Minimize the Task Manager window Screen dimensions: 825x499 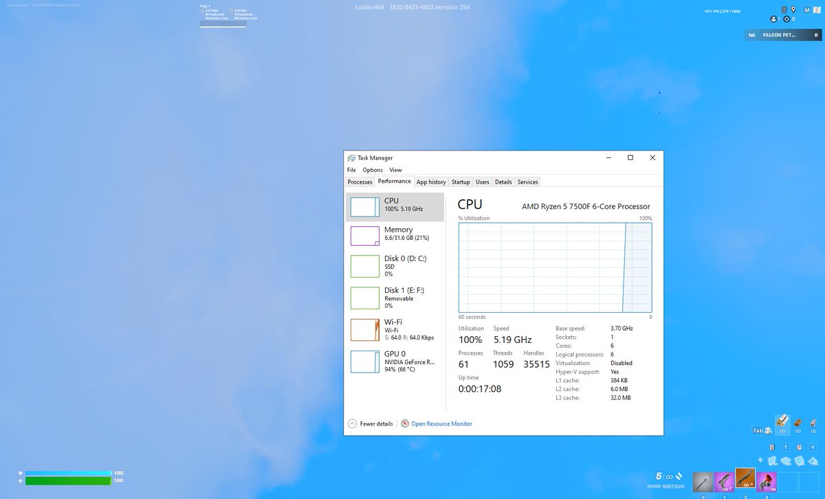[608, 157]
